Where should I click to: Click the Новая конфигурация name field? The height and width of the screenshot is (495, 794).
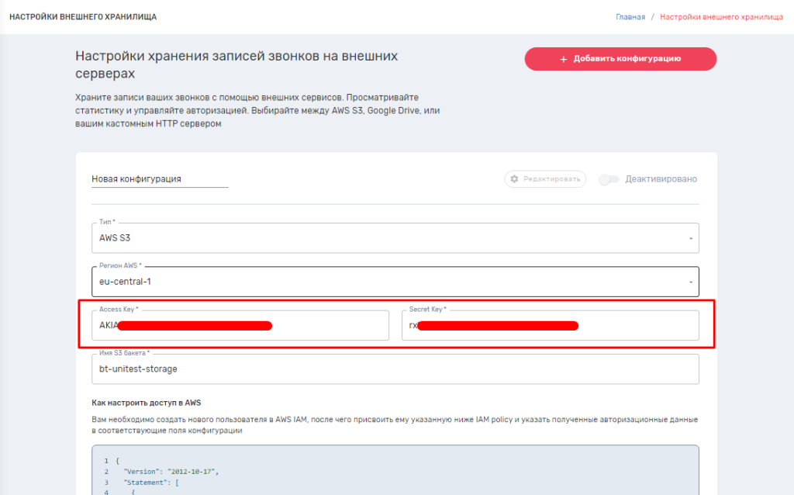160,179
